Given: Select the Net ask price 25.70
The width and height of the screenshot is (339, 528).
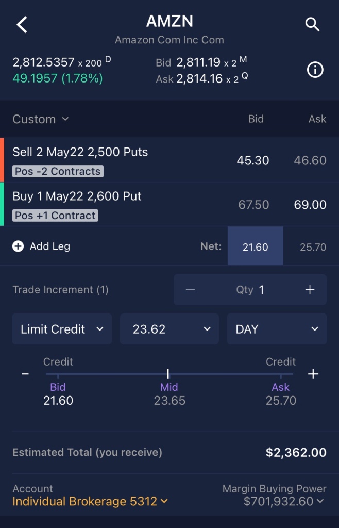Looking at the screenshot, I should (313, 247).
